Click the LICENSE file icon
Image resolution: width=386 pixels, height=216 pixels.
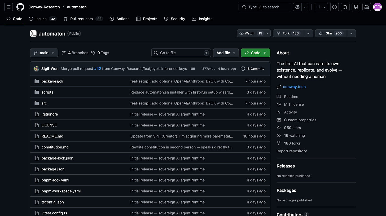37,125
